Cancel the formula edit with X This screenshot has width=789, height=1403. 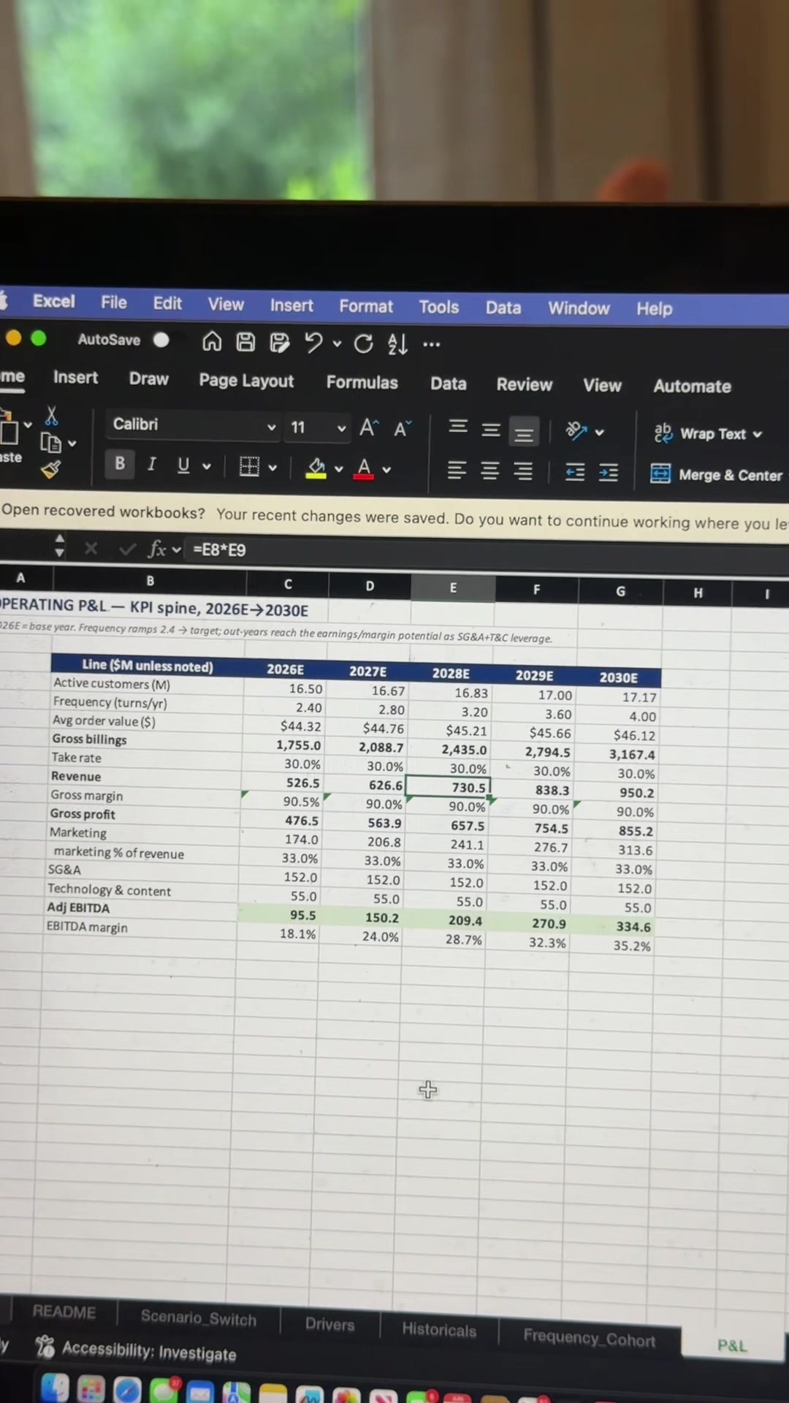click(91, 548)
